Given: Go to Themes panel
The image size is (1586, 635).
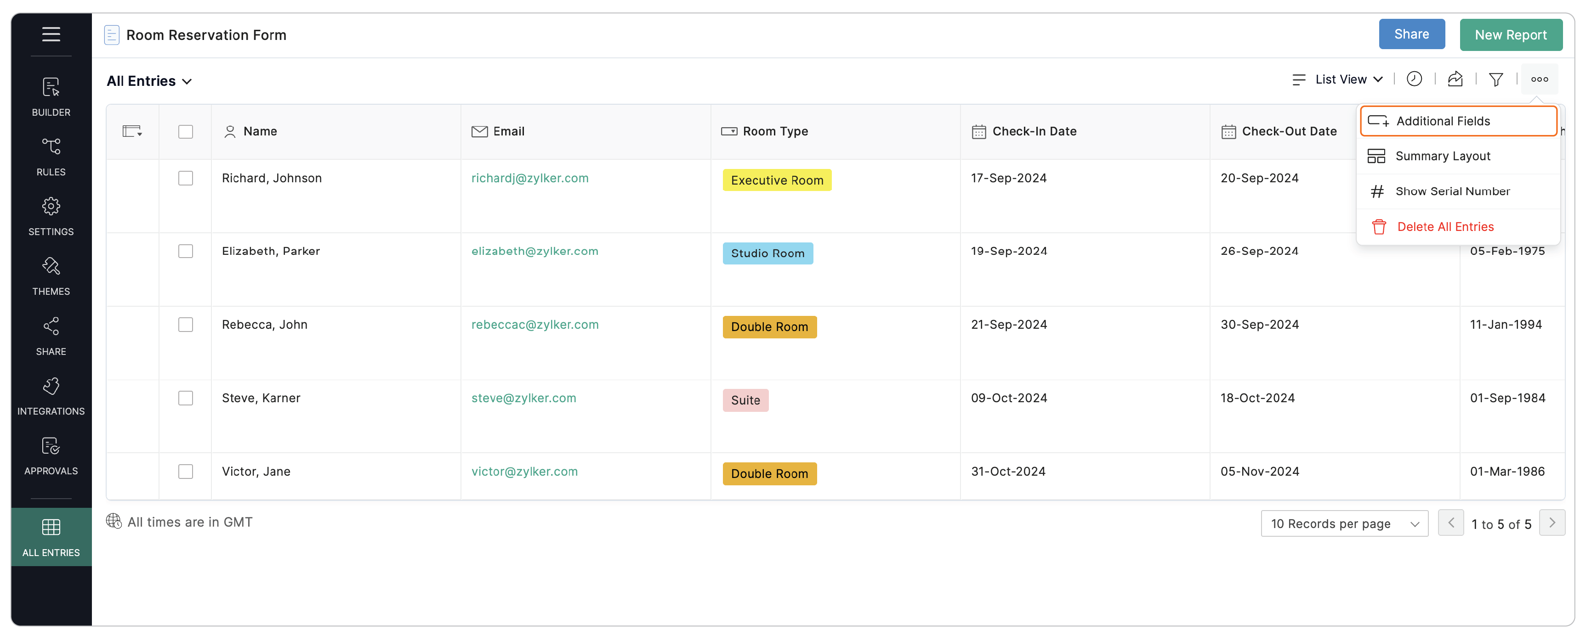Looking at the screenshot, I should click(51, 275).
